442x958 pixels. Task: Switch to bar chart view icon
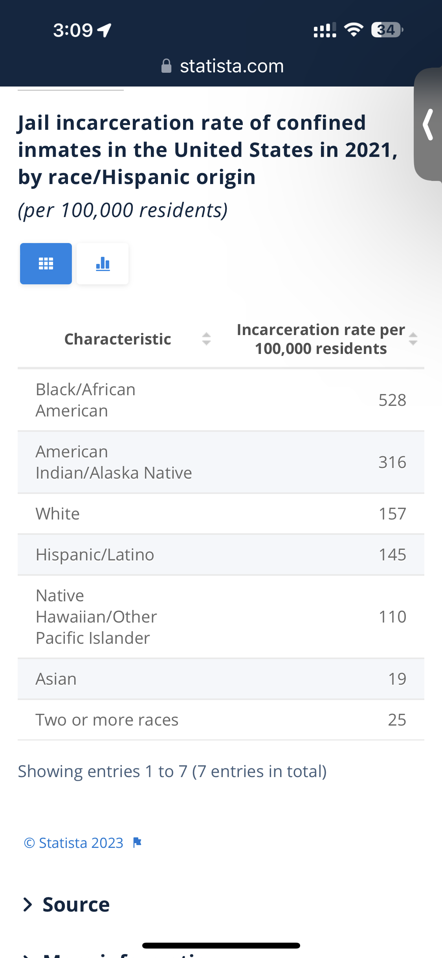(103, 263)
